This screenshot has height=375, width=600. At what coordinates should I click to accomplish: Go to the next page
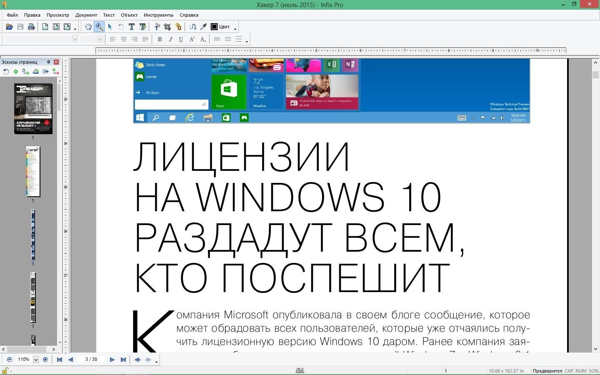pyautogui.click(x=112, y=360)
